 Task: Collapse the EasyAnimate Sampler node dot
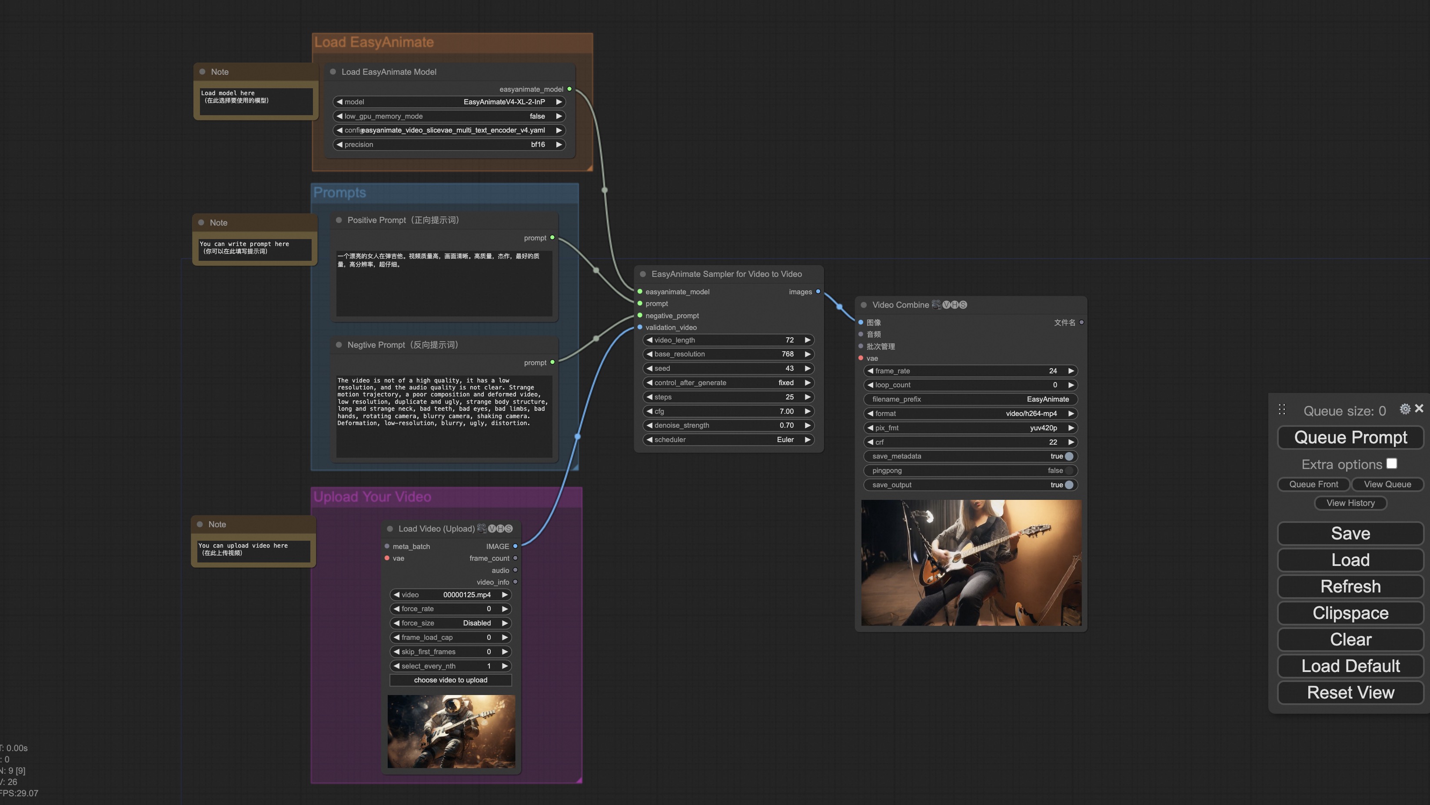[643, 274]
